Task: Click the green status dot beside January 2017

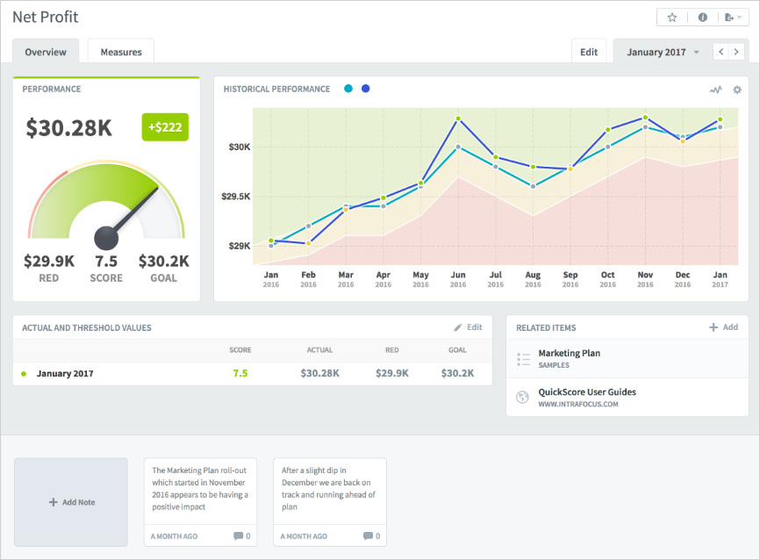Action: [25, 373]
